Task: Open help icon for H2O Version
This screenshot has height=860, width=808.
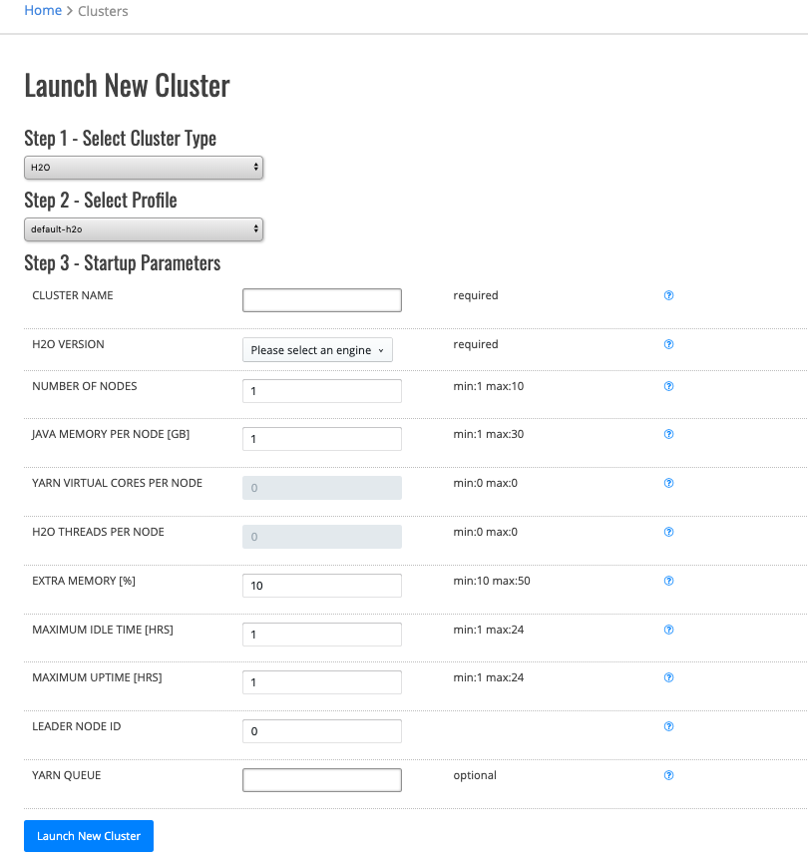Action: (668, 344)
